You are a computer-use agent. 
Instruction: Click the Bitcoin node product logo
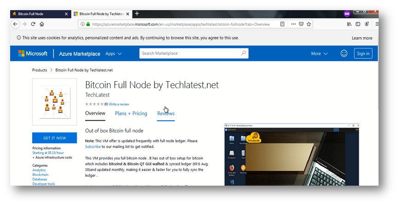54,102
